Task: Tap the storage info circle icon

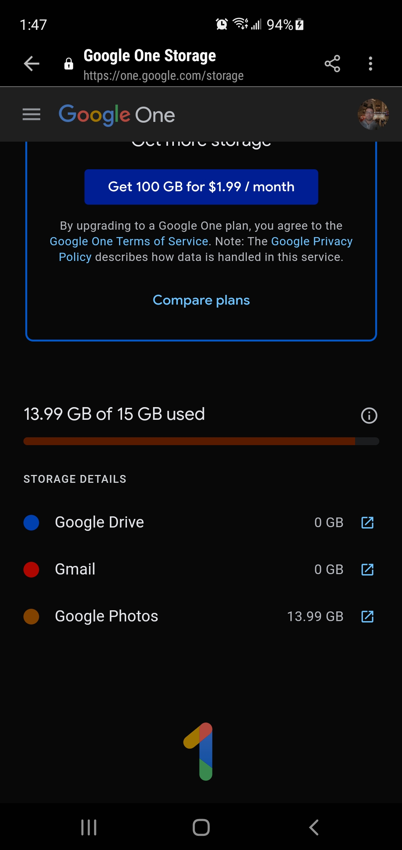Action: [369, 415]
